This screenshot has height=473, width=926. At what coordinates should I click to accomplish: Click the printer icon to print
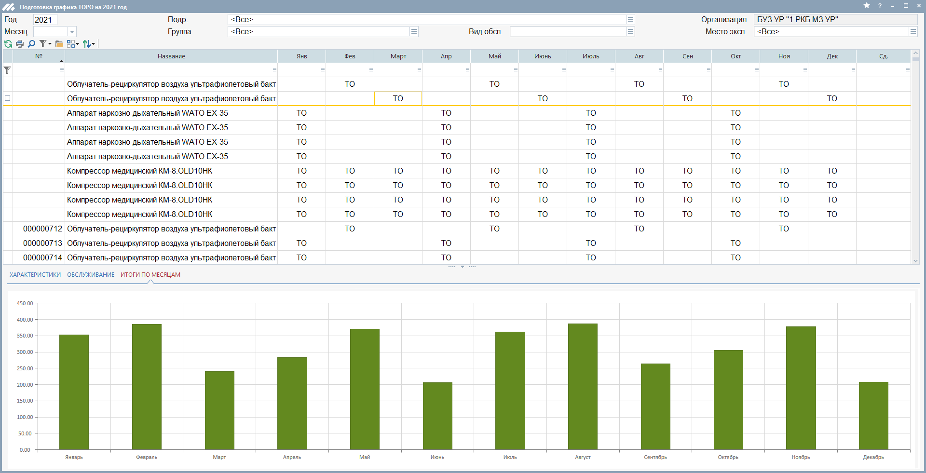(20, 44)
